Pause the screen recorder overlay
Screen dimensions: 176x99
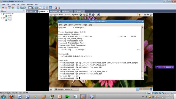click(x=159, y=67)
